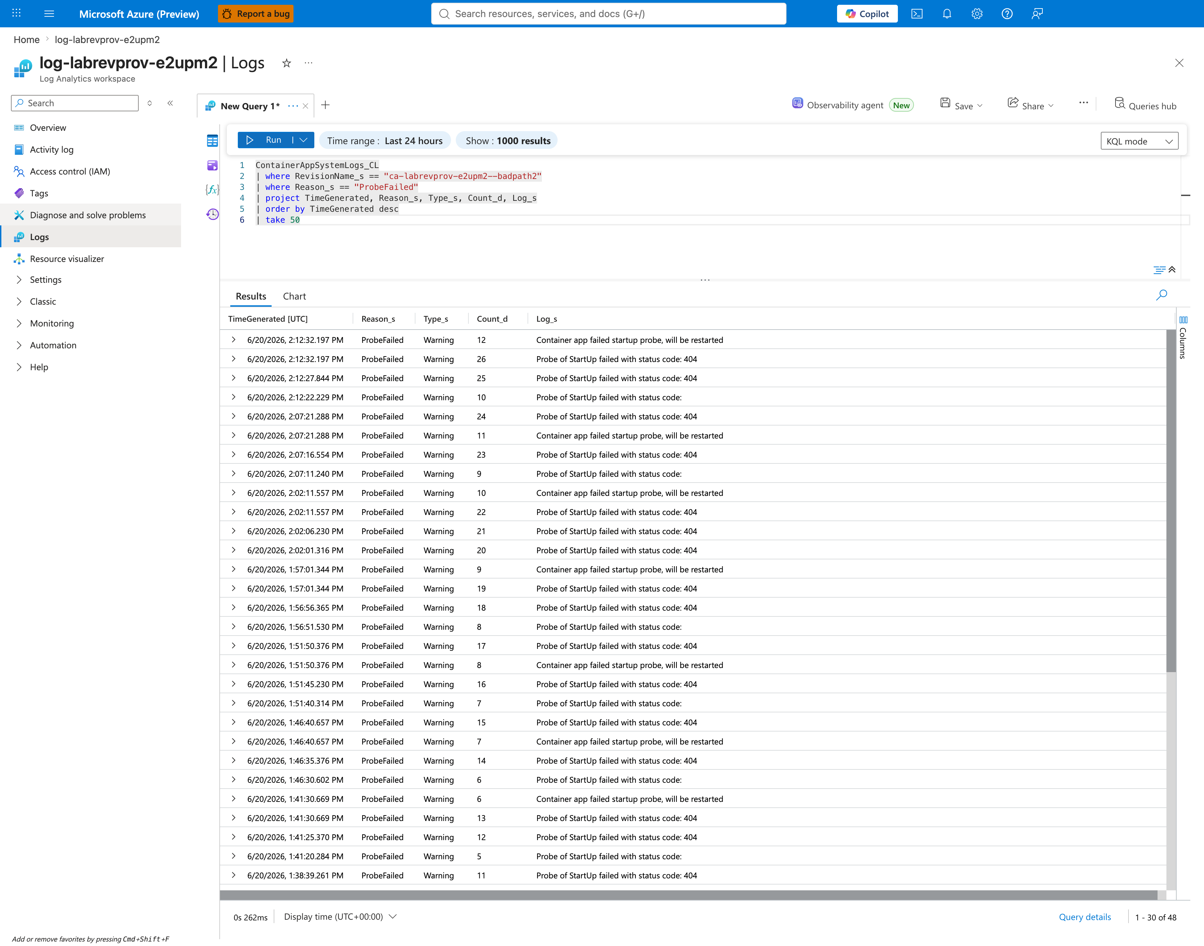
Task: Open the Azure portal apps grid menu
Action: [x=17, y=13]
